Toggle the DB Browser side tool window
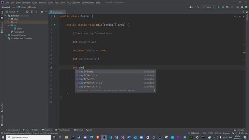This screenshot has width=249, height=140. [2, 28]
